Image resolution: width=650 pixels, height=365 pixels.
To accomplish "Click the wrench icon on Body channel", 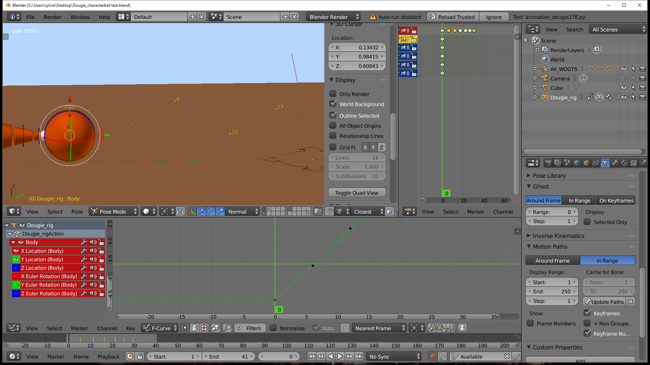I will point(84,242).
